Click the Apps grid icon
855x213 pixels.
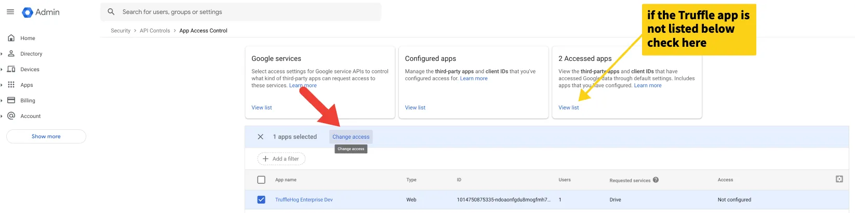[x=11, y=85]
